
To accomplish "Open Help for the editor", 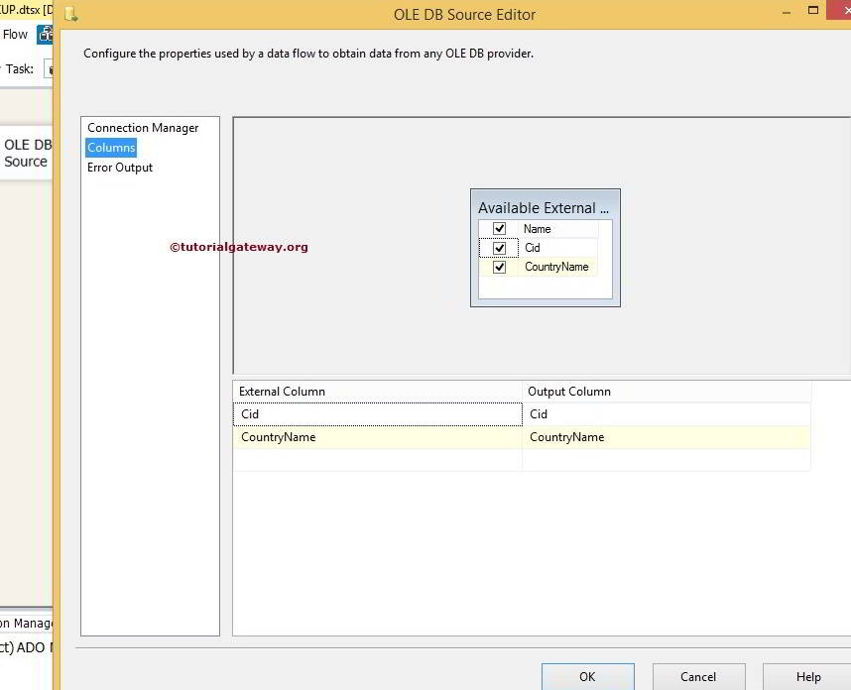I will coord(807,676).
